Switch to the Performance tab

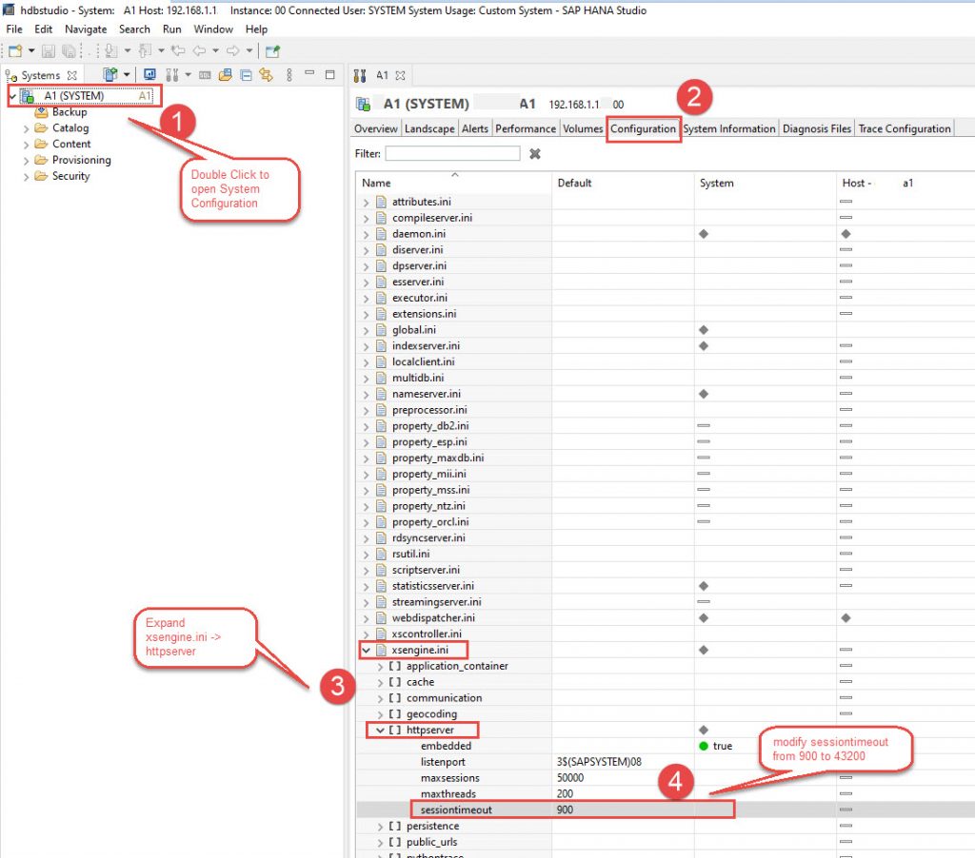pyautogui.click(x=526, y=128)
